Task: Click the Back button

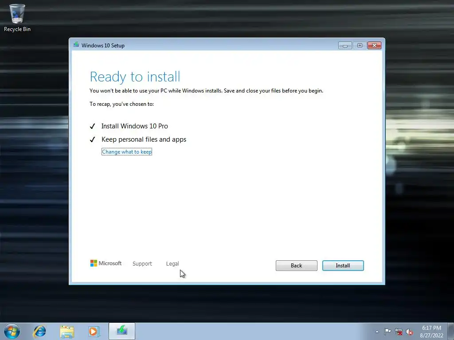Action: point(297,266)
